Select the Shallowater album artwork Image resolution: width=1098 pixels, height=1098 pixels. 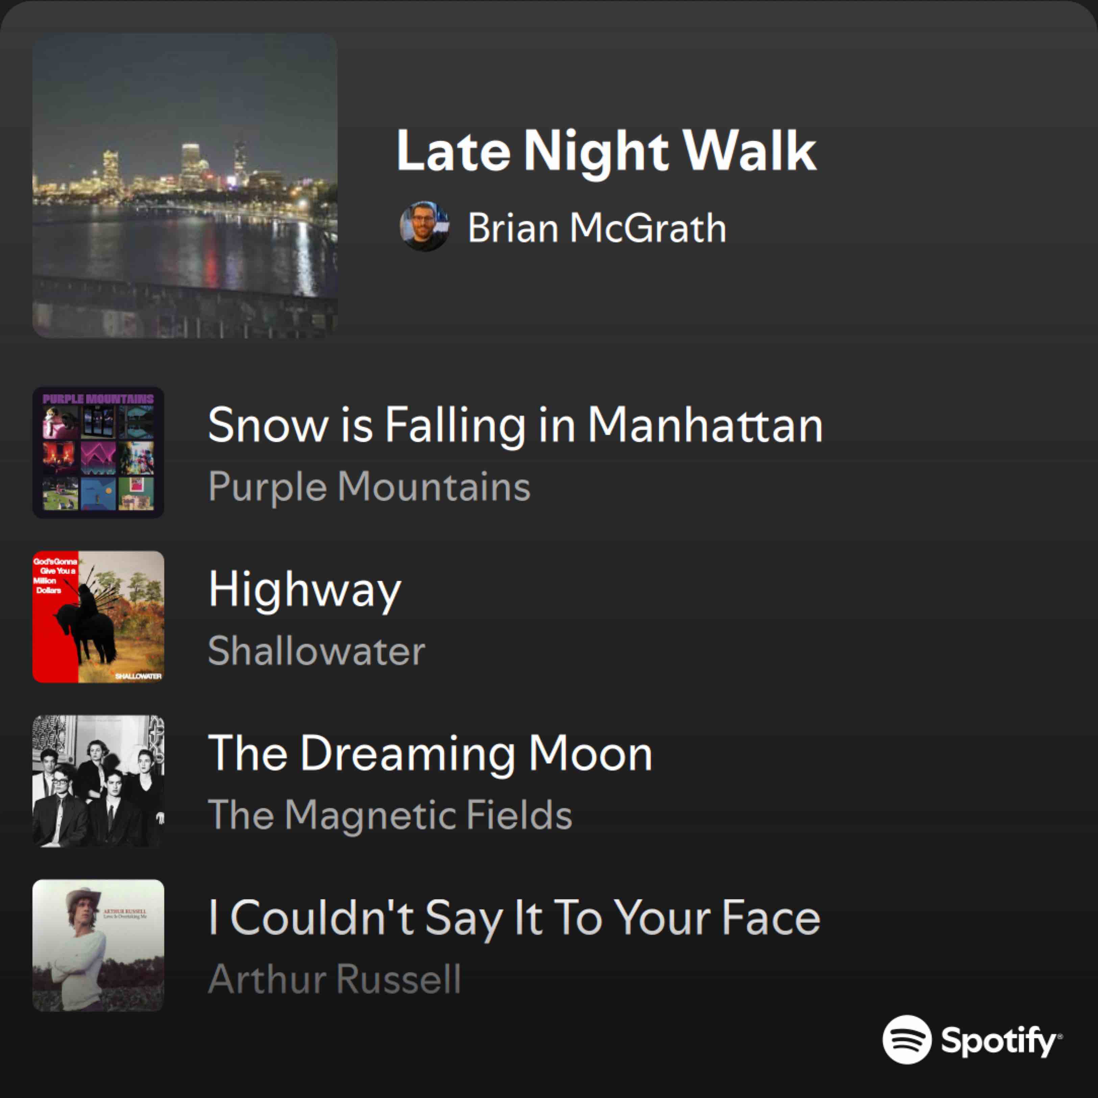coord(98,617)
